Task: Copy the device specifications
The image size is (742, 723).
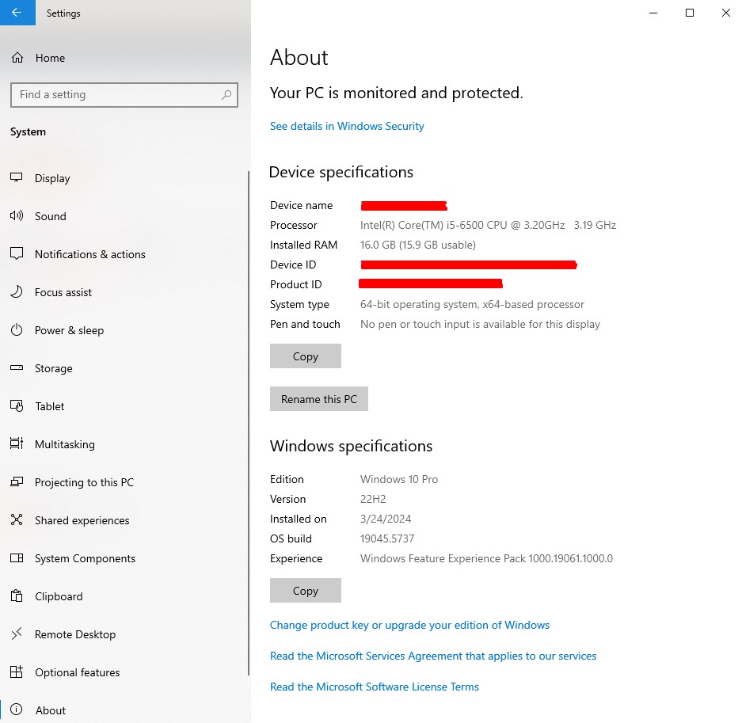Action: [x=305, y=356]
